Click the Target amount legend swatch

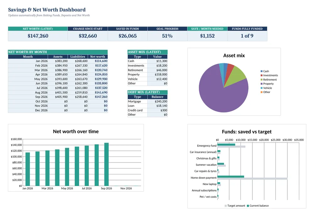click(x=226, y=206)
